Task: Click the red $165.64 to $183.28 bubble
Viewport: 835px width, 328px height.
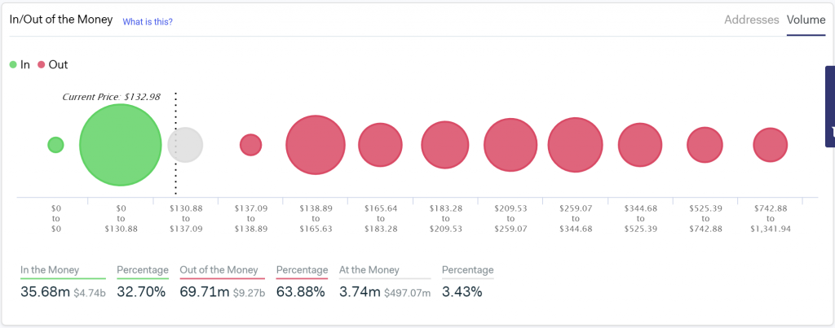Action: coord(381,145)
